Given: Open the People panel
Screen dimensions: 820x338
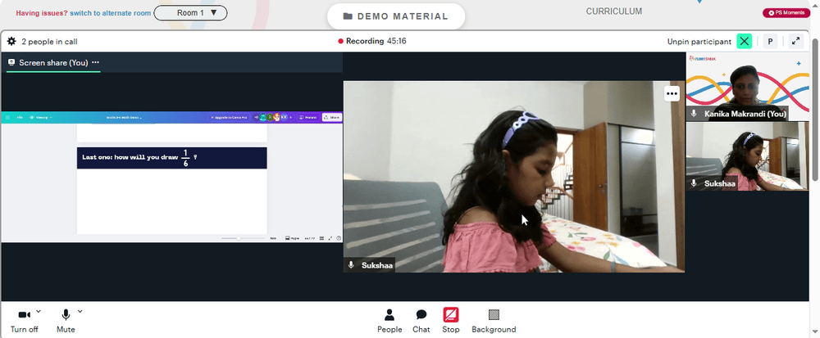Looking at the screenshot, I should [389, 320].
